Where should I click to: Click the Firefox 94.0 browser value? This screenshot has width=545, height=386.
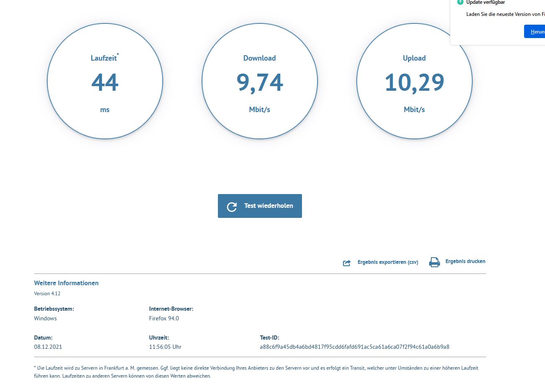coord(164,318)
